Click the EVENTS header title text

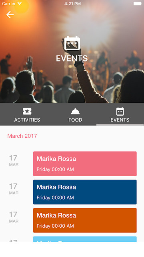click(72, 58)
